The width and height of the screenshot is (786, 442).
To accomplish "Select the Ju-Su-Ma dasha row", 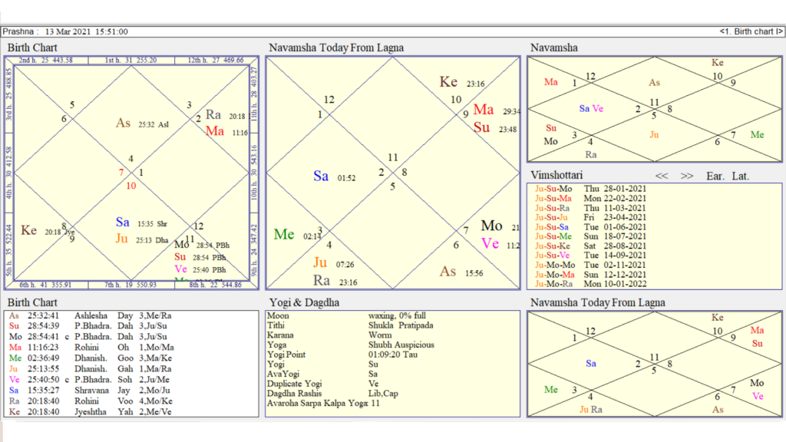I will (x=590, y=199).
